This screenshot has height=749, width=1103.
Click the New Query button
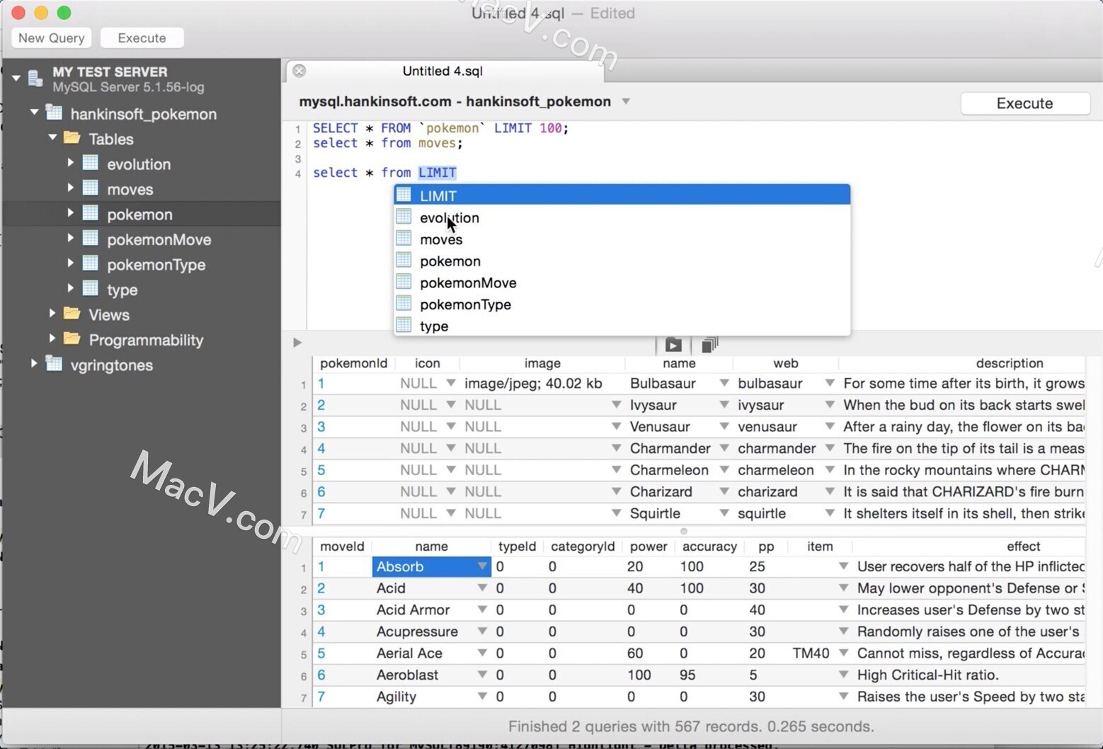tap(50, 38)
